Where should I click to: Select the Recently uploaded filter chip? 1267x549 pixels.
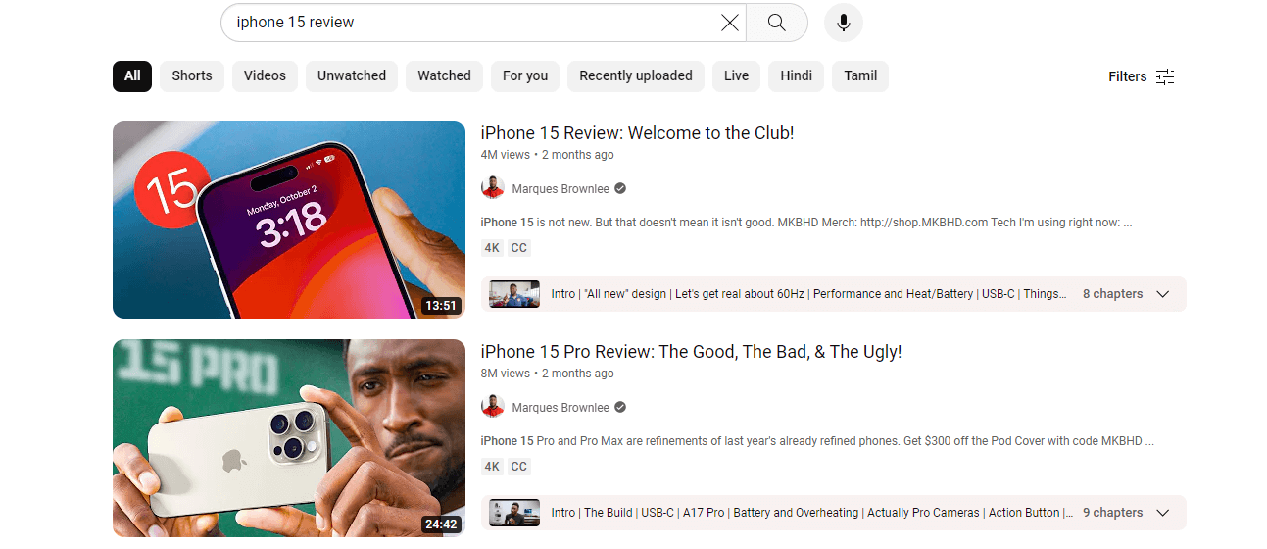(636, 75)
